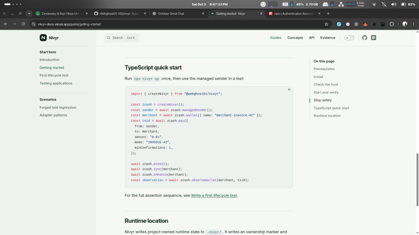Jump to Check the host section
Viewport: 419px width, 235px height.
[x=326, y=84]
